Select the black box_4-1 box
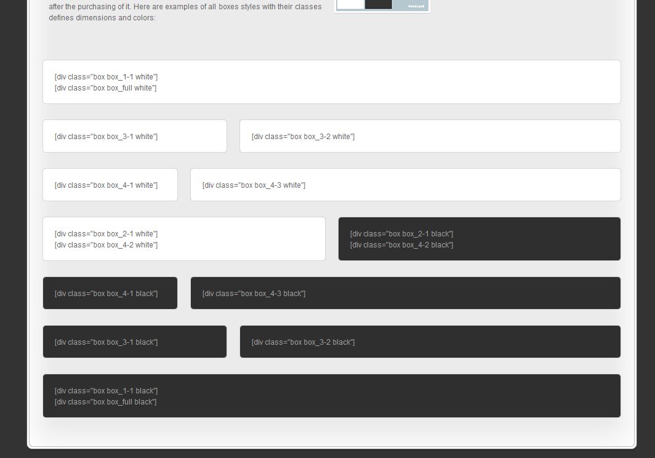655x458 pixels. pyautogui.click(x=110, y=293)
